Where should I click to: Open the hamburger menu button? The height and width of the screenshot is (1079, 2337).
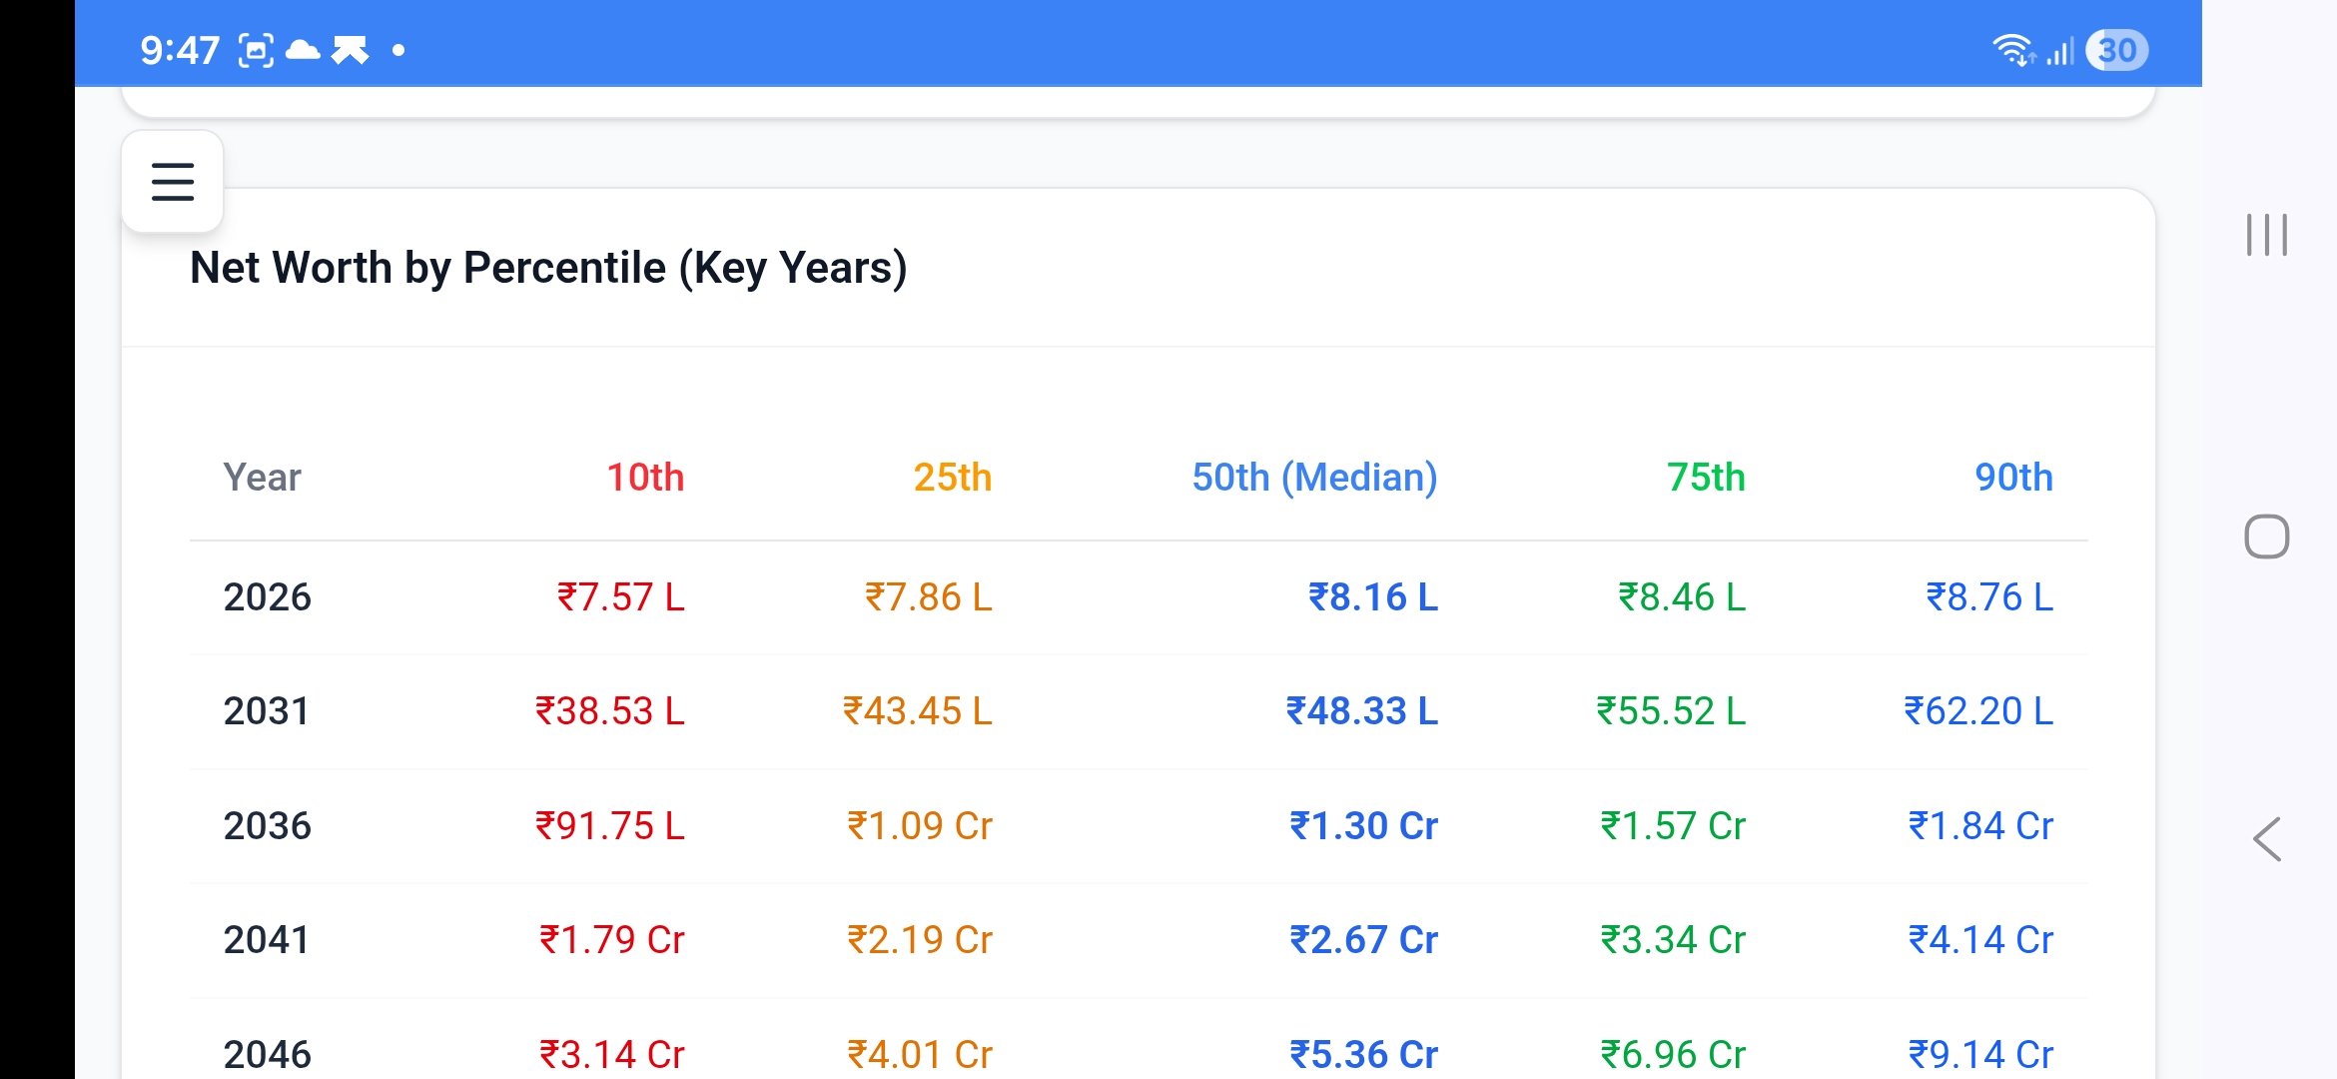172,182
